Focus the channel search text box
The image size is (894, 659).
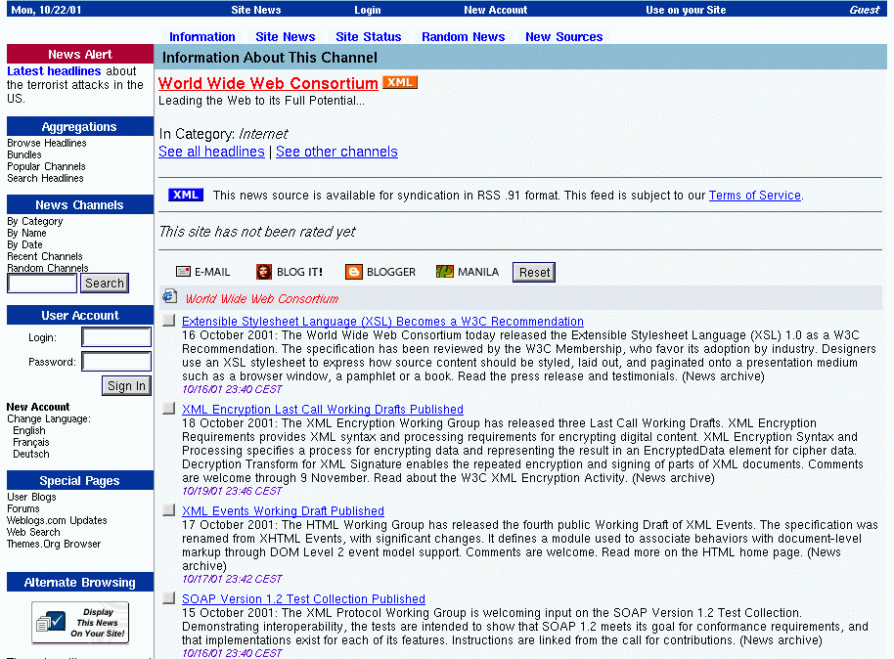[42, 284]
